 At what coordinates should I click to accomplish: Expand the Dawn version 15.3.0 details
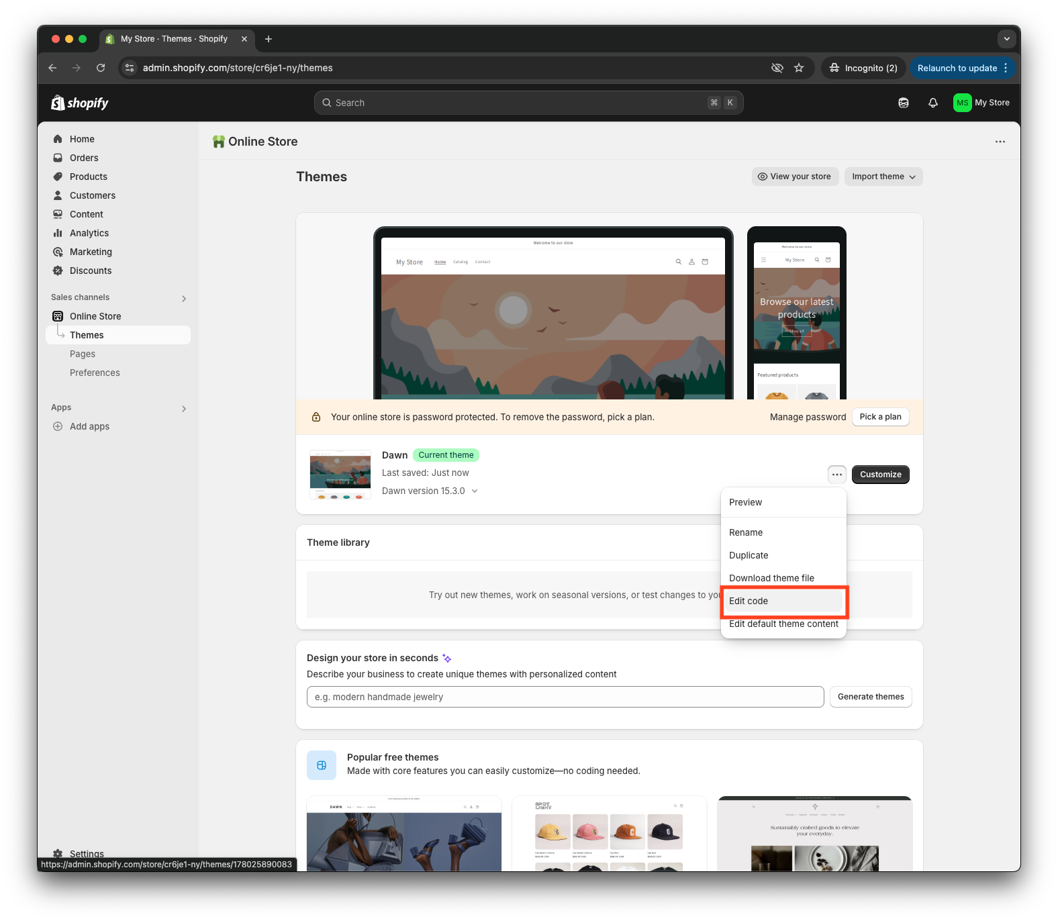tap(475, 491)
